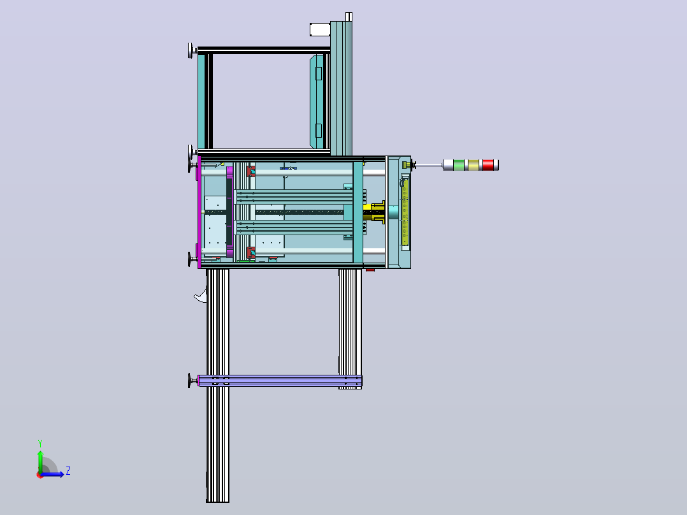This screenshot has width=687, height=515.
Task: Click the small red part under the machine base
Action: pyautogui.click(x=370, y=270)
